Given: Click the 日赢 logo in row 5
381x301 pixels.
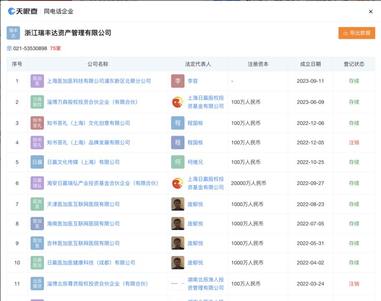Looking at the screenshot, I should pyautogui.click(x=37, y=162).
